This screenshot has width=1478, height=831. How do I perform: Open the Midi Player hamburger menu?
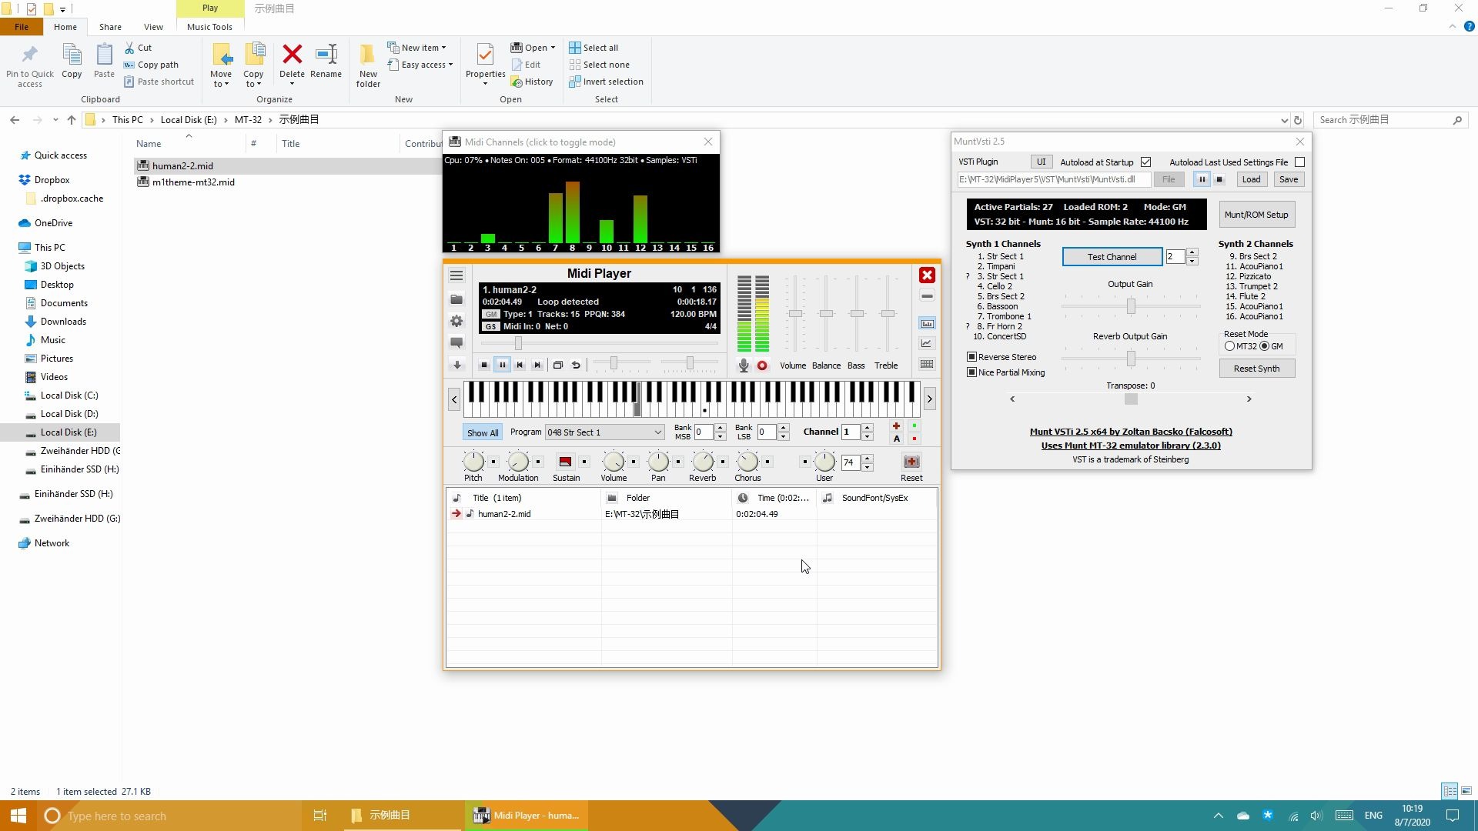456,275
